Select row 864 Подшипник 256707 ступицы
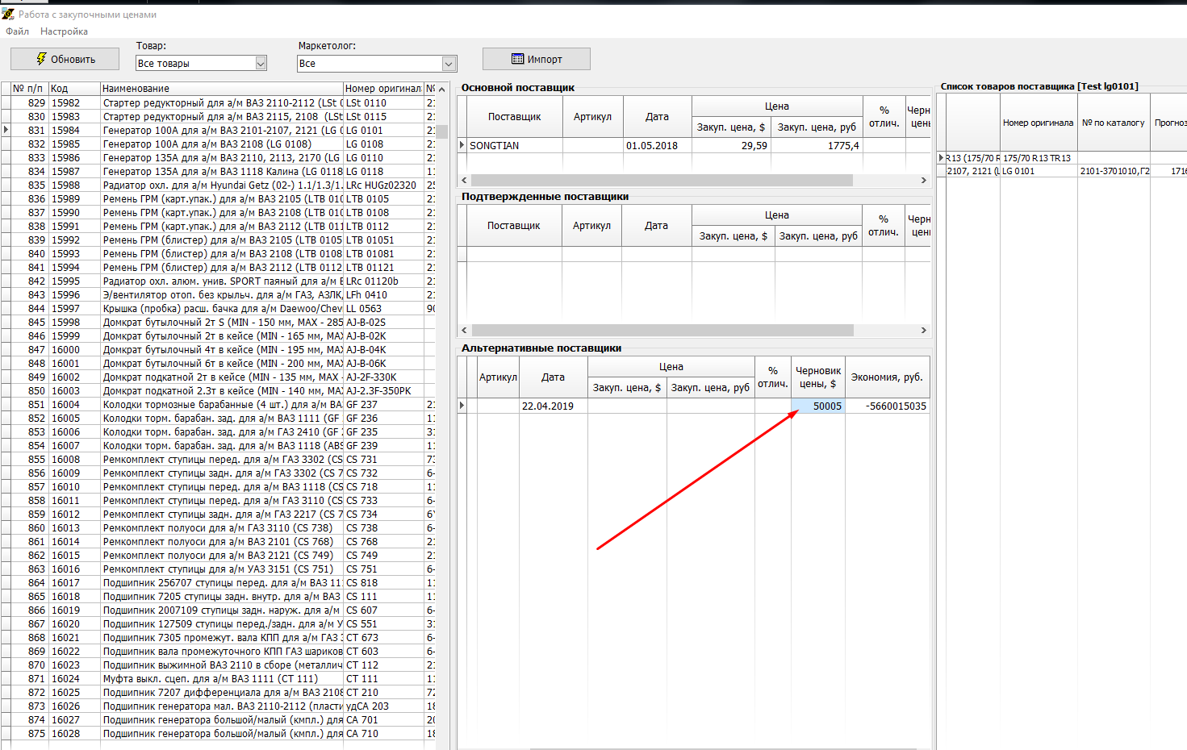 [x=218, y=582]
